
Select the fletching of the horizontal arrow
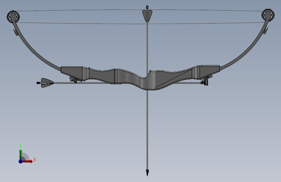click(47, 83)
